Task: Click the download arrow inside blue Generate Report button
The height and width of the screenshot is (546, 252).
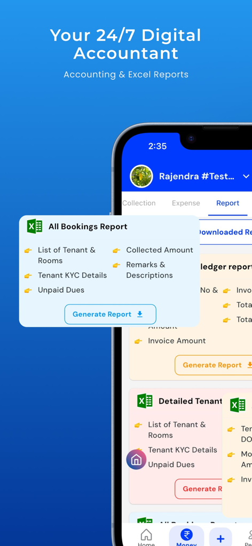Action: tap(140, 314)
